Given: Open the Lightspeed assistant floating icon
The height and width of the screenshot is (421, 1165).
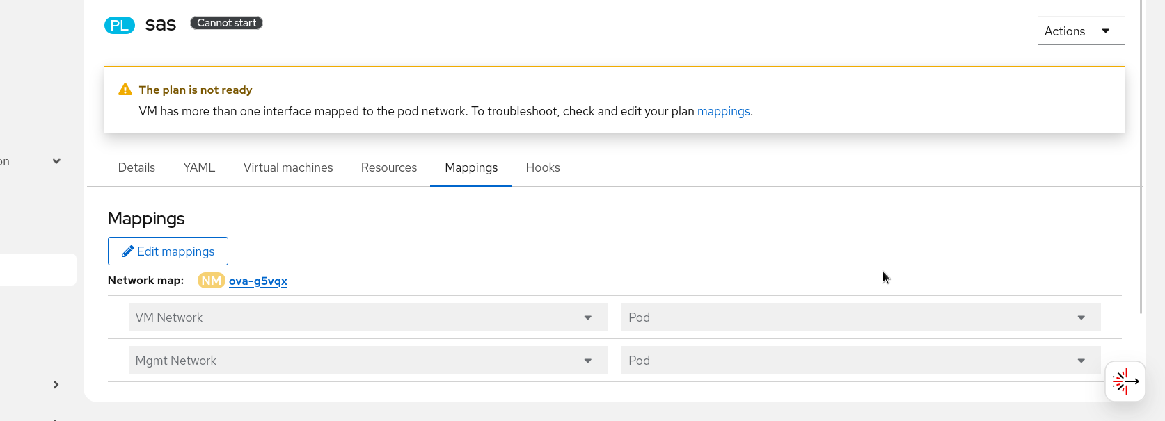Looking at the screenshot, I should [x=1125, y=381].
